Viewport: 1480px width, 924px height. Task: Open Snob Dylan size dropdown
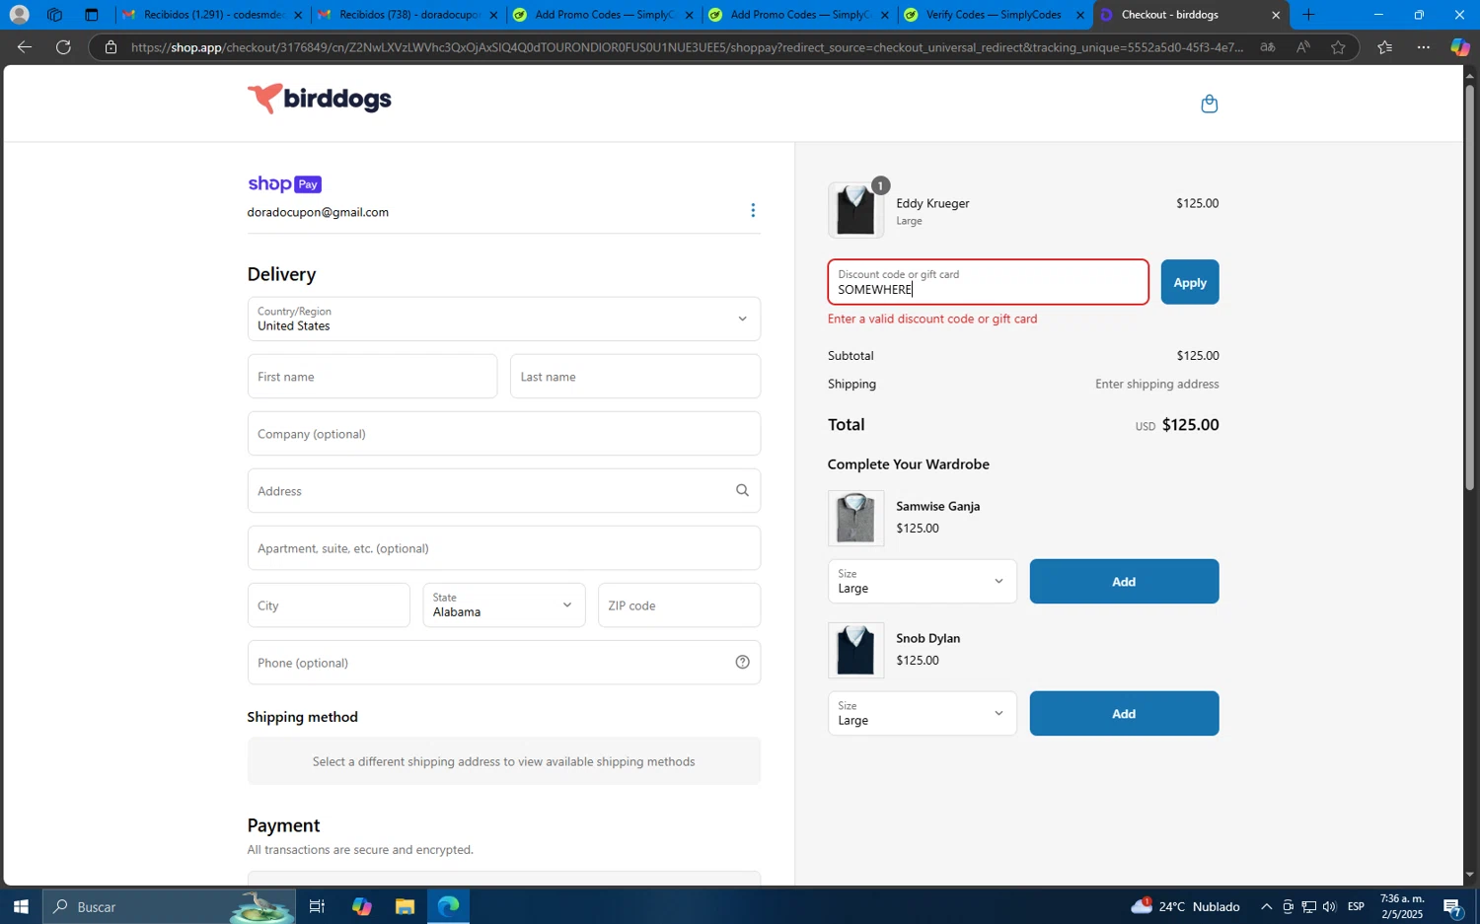[922, 713]
